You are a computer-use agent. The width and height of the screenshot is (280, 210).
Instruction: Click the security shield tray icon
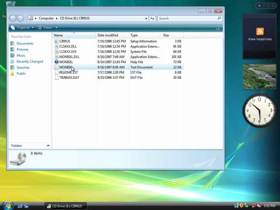(x=241, y=206)
